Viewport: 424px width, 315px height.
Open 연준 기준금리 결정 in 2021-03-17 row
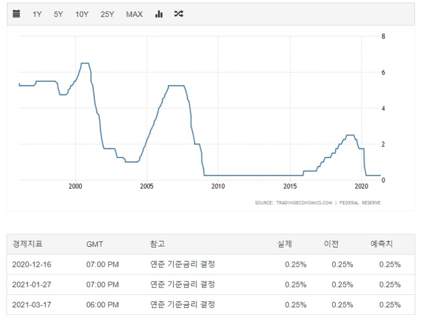183,305
